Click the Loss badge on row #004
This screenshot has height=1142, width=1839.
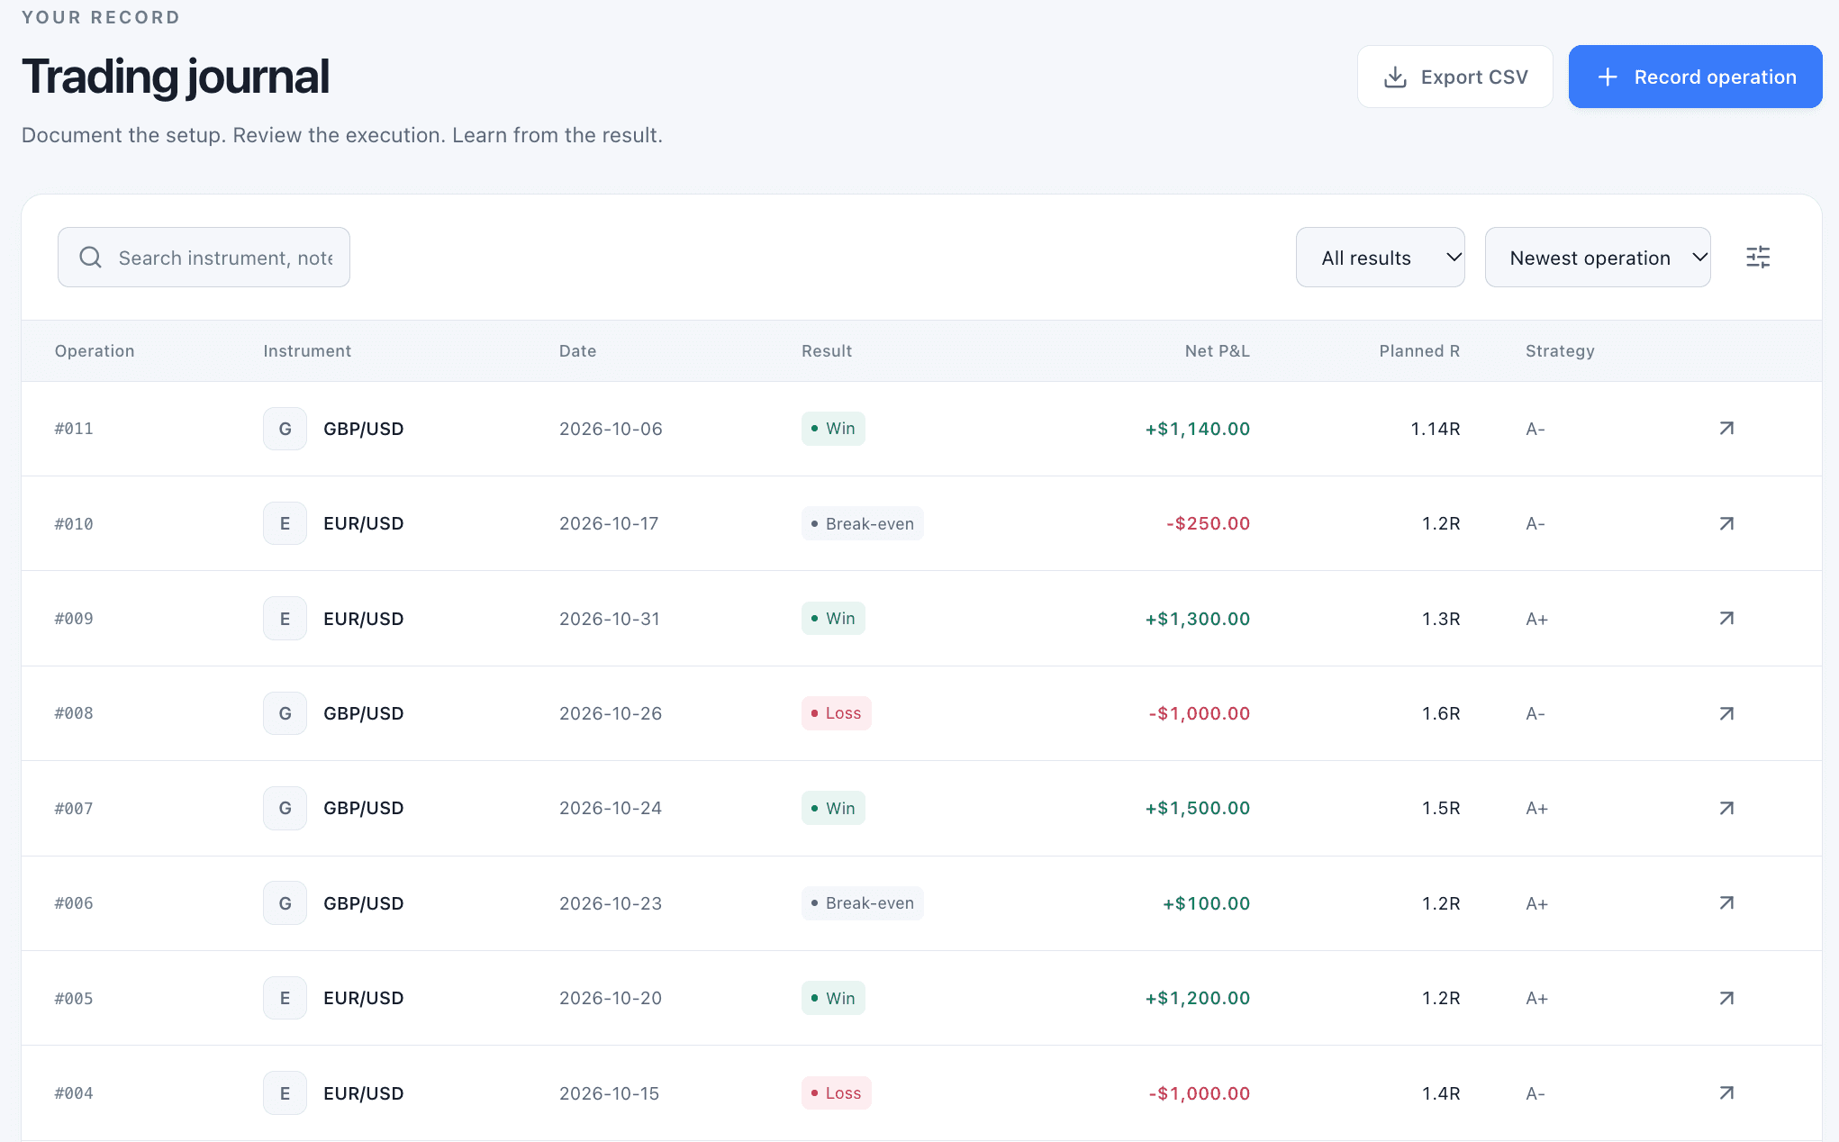tap(836, 1093)
